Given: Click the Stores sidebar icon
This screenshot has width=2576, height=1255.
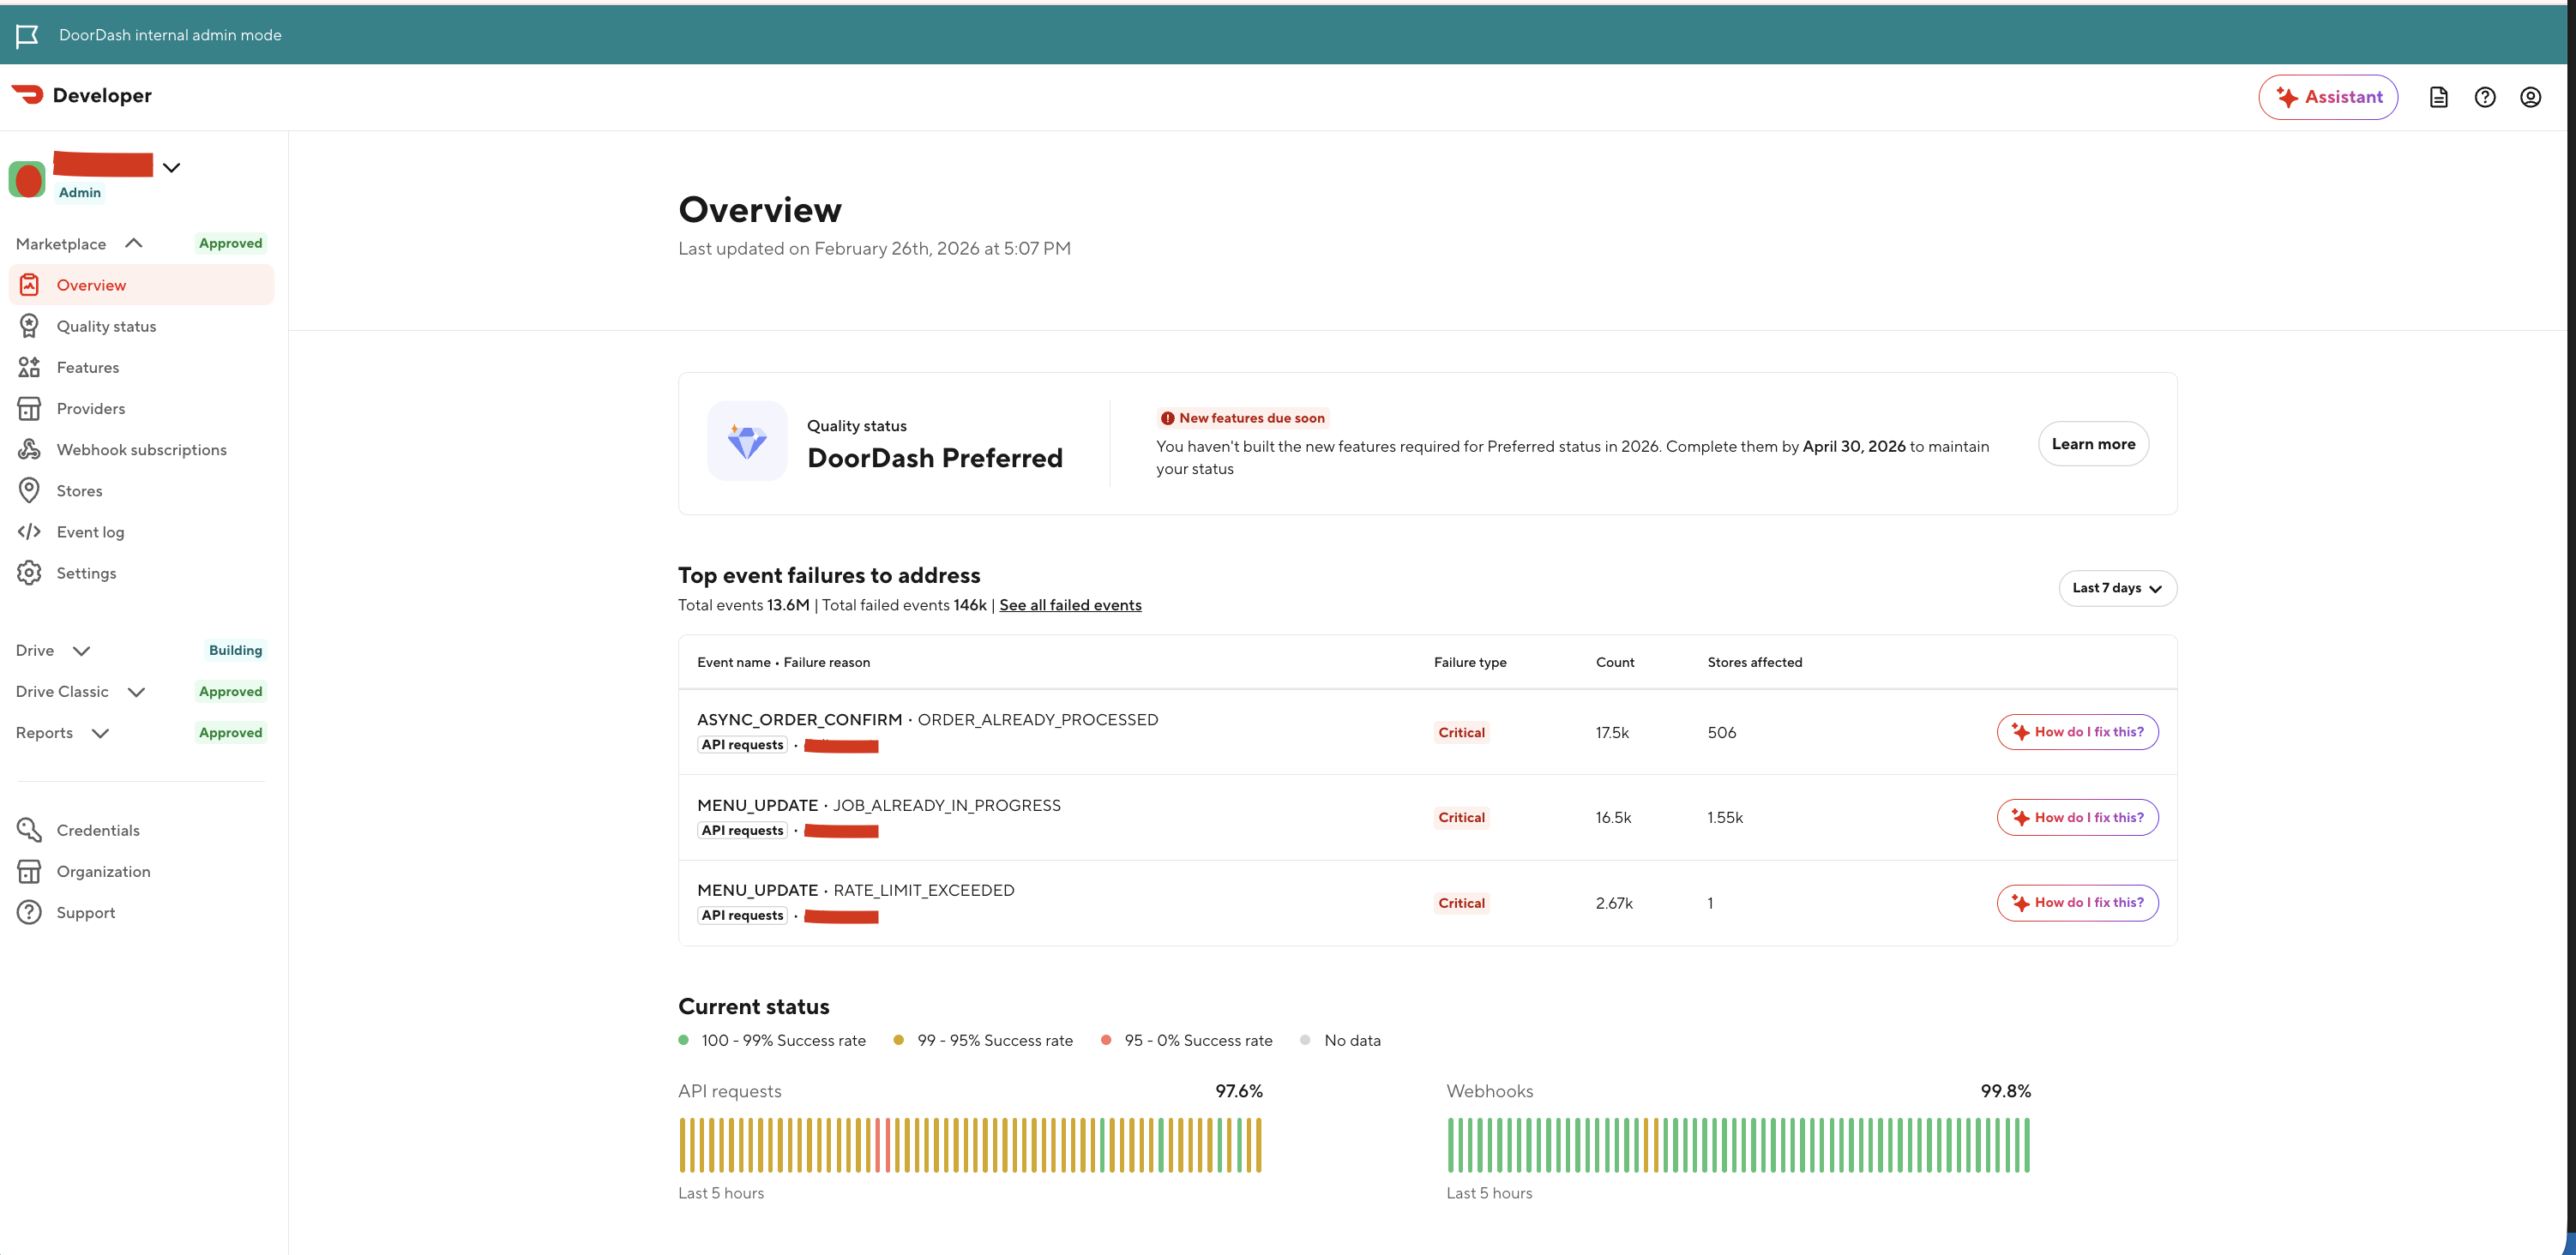Looking at the screenshot, I should (29, 490).
